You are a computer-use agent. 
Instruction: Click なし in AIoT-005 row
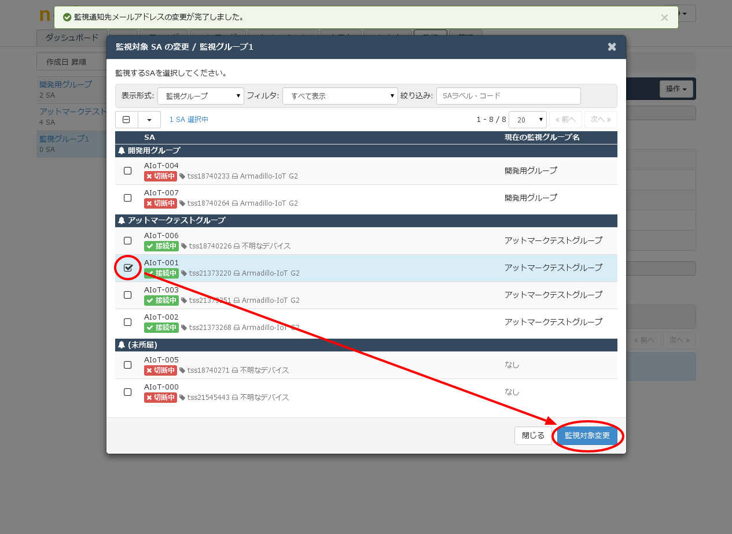pos(512,365)
